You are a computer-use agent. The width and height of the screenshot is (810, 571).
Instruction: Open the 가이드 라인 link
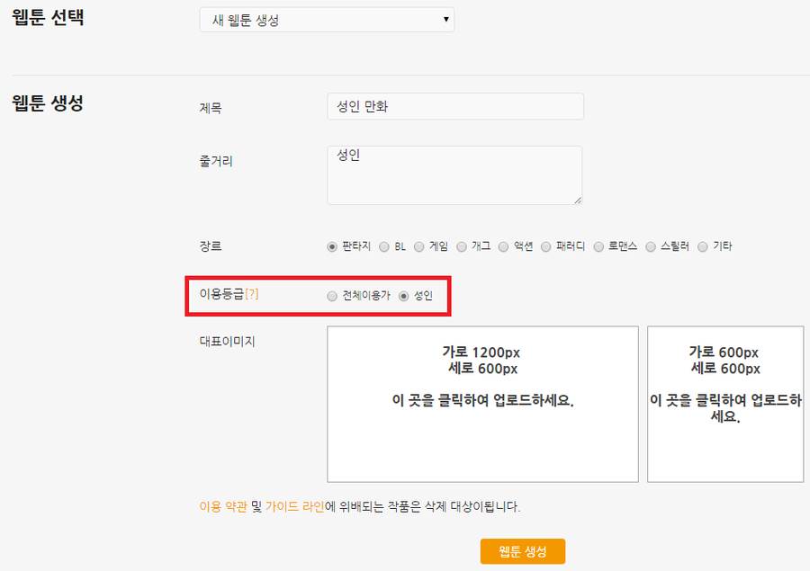point(294,506)
